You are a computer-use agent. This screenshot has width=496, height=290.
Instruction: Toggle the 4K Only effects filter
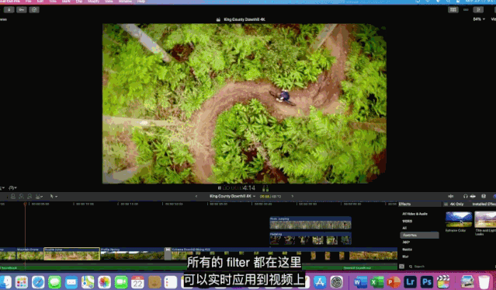[454, 204]
